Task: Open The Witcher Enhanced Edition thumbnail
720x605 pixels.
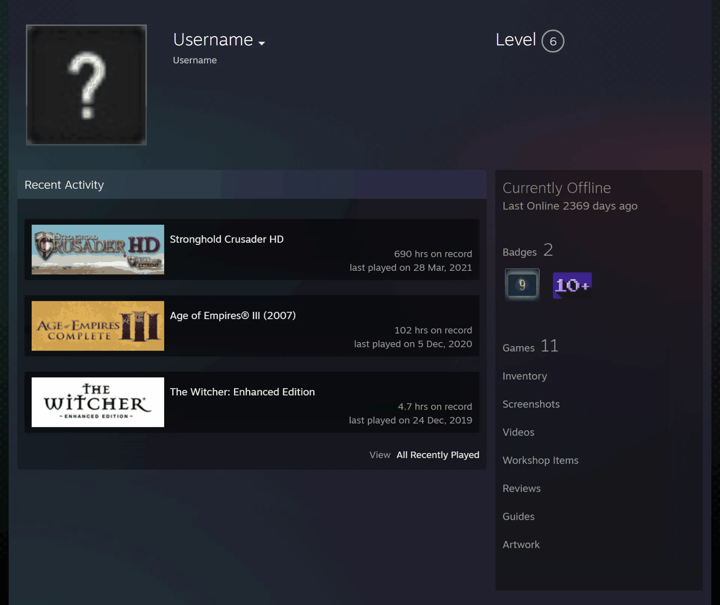Action: click(98, 402)
